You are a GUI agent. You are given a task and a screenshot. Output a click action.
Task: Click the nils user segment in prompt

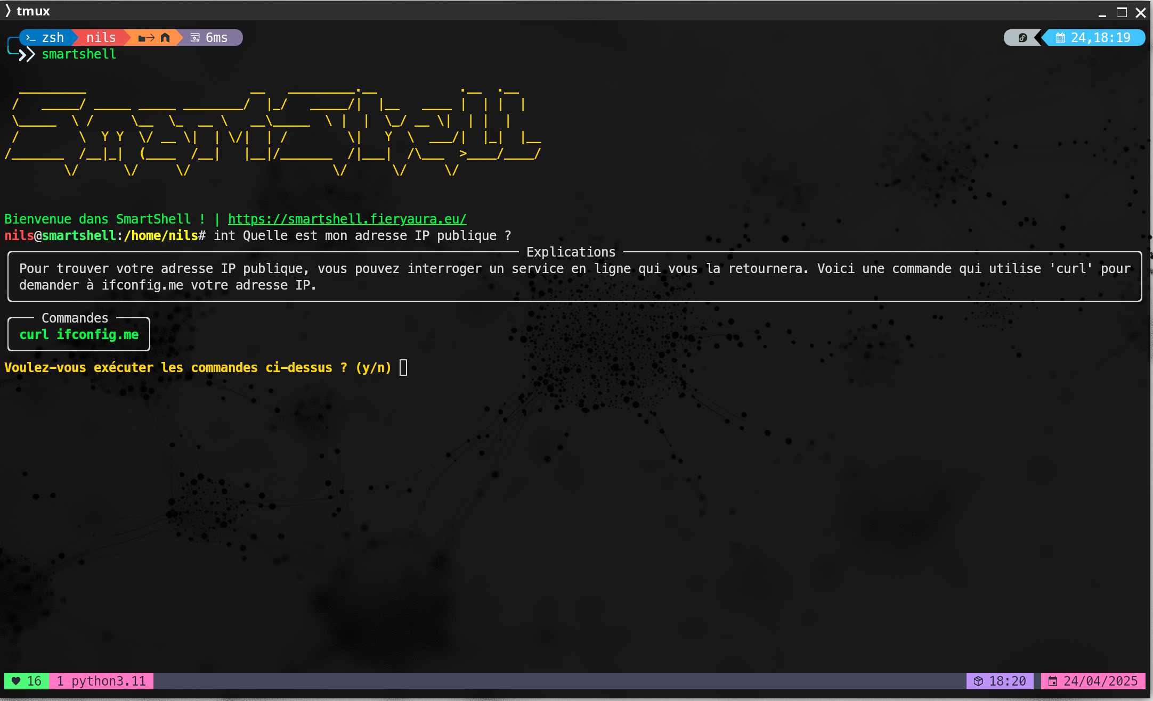coord(101,38)
